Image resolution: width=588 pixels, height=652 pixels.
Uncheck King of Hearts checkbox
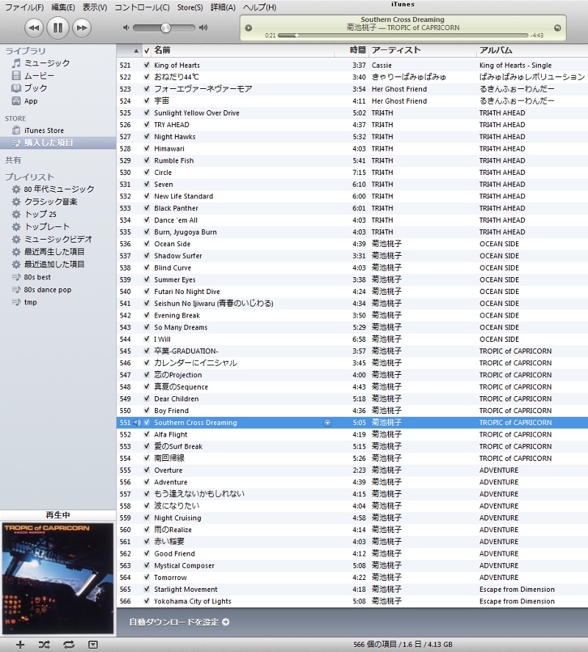(x=147, y=65)
